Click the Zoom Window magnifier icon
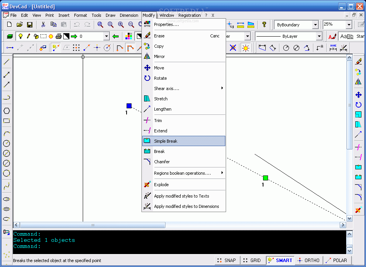366x267 pixels. click(100, 24)
